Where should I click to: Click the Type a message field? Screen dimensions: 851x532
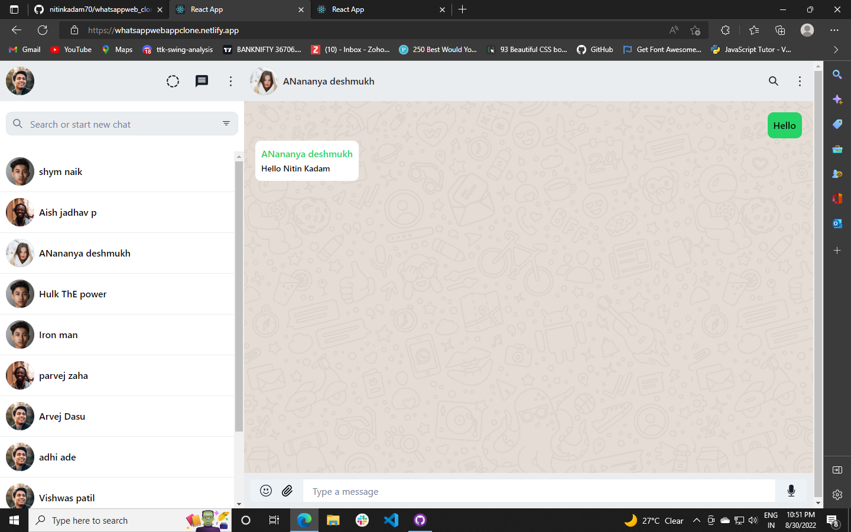[532, 491]
